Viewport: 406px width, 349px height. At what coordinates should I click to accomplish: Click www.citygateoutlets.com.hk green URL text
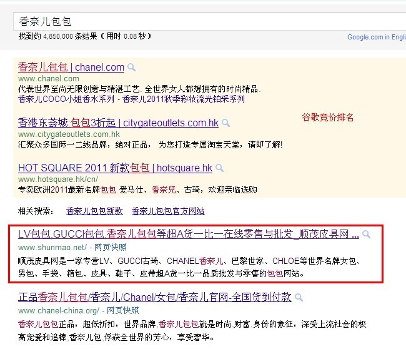(x=69, y=134)
